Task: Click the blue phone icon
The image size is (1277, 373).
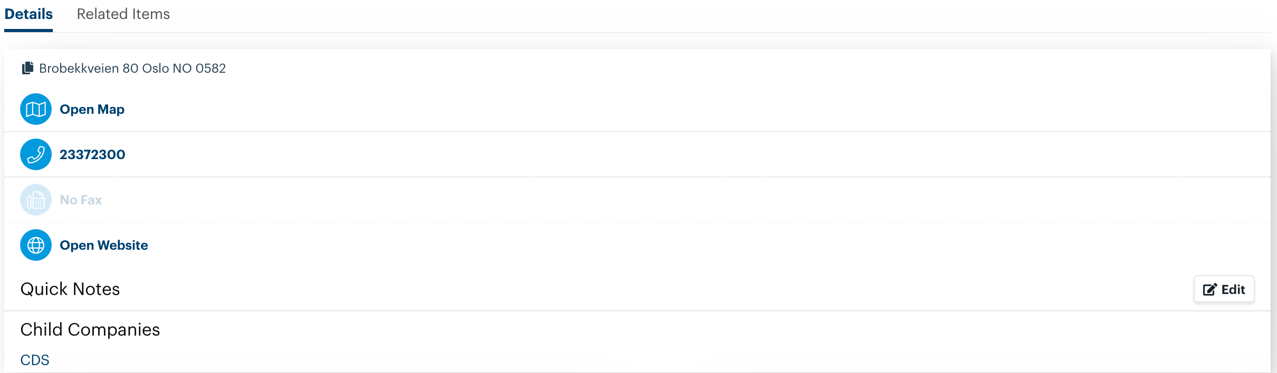Action: pos(36,154)
